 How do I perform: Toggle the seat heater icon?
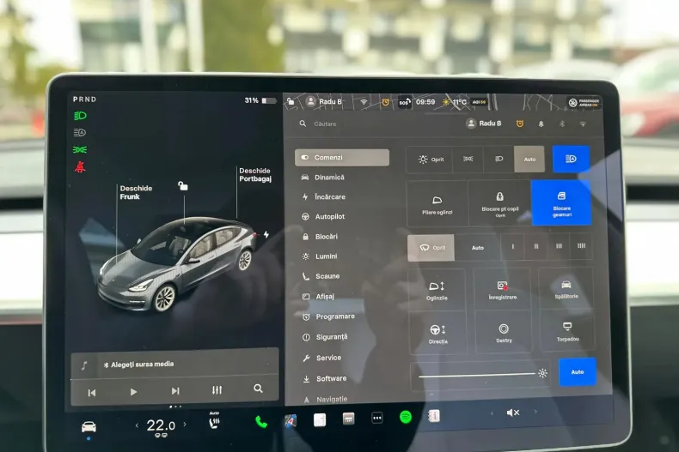pyautogui.click(x=214, y=422)
